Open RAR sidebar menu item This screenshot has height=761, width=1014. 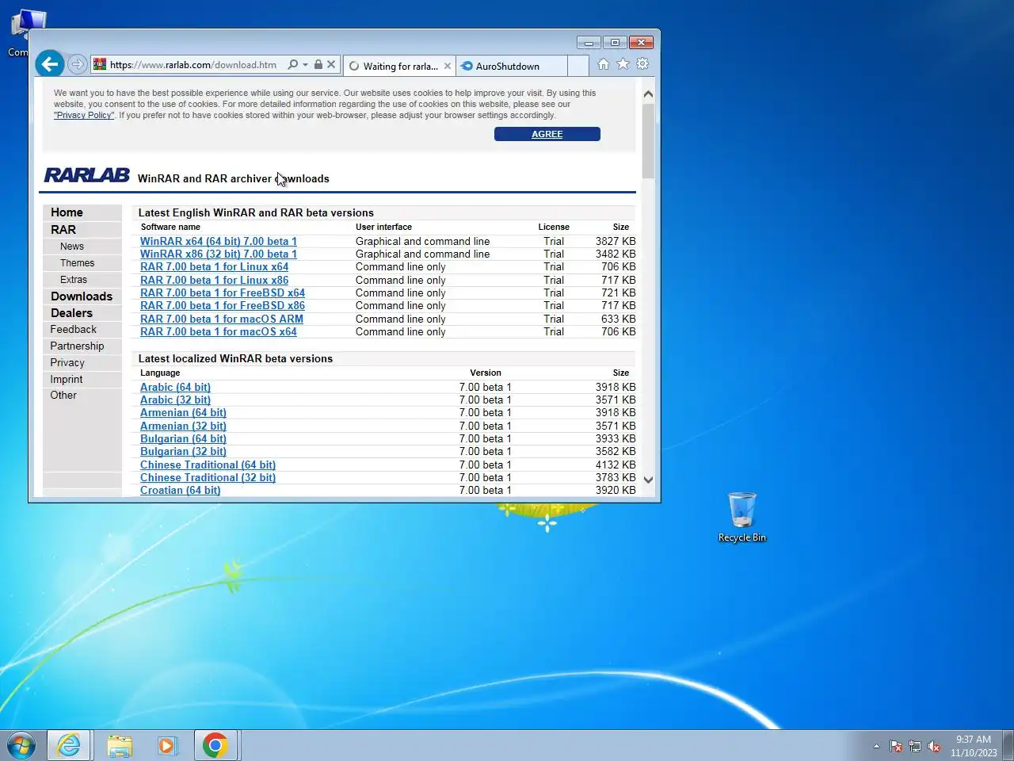[x=63, y=229]
